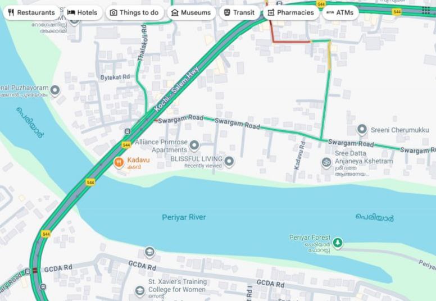Image resolution: width=436 pixels, height=301 pixels.
Task: Filter by Pharmacies chip
Action: pyautogui.click(x=291, y=12)
